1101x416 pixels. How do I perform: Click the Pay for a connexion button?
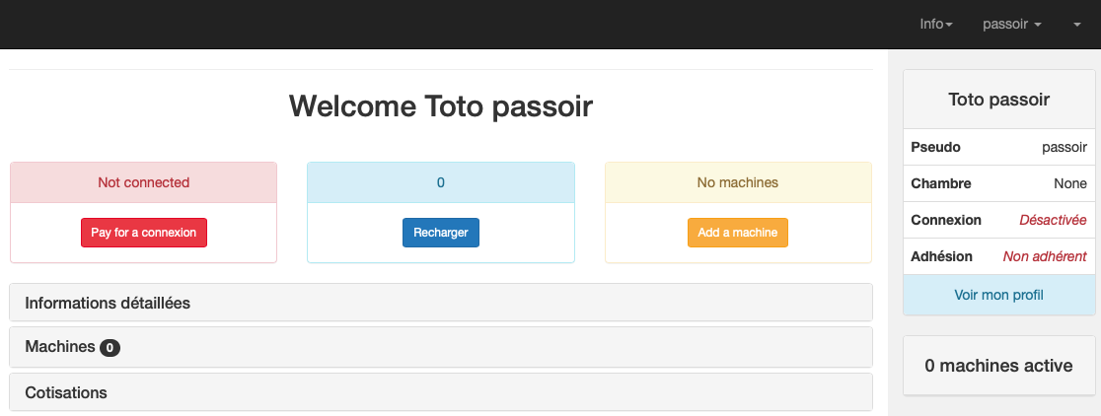click(144, 233)
